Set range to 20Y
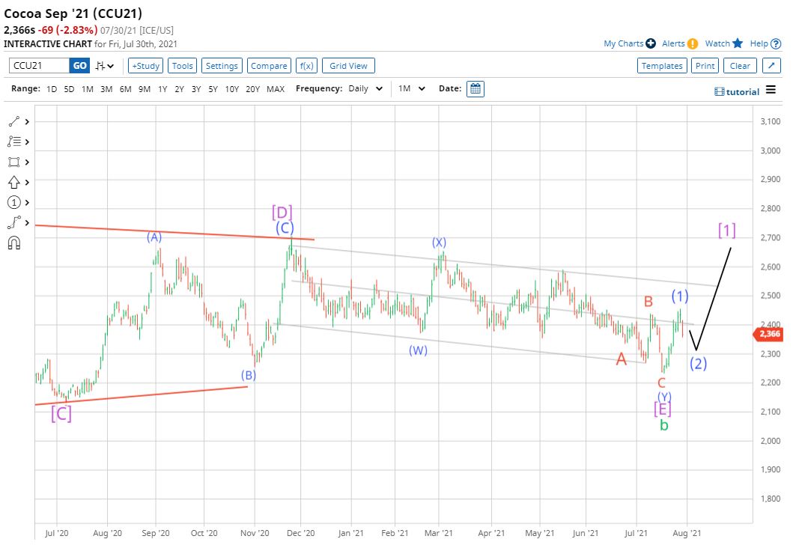Viewport: 796px width, 551px height. pyautogui.click(x=253, y=89)
